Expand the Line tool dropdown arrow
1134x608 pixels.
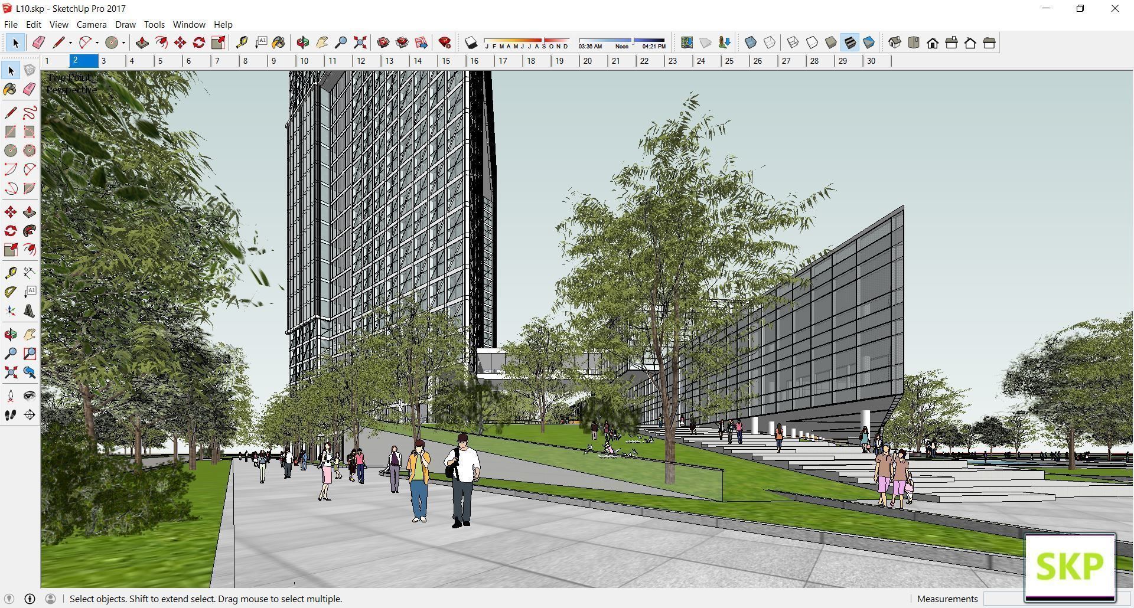(70, 43)
